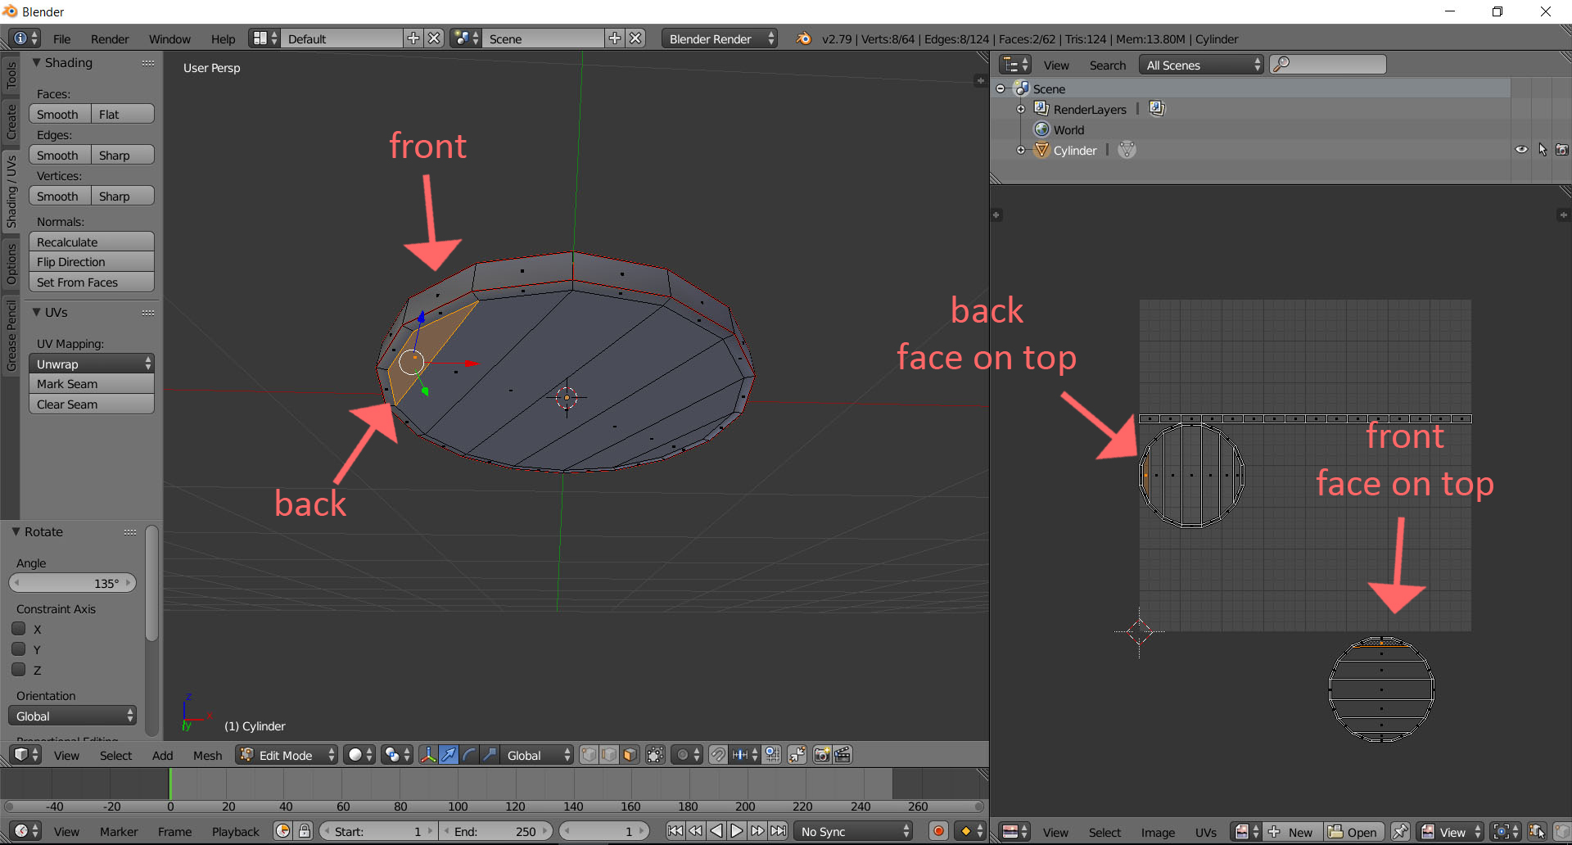
Task: Click the Recalculate normals button
Action: [x=92, y=242]
